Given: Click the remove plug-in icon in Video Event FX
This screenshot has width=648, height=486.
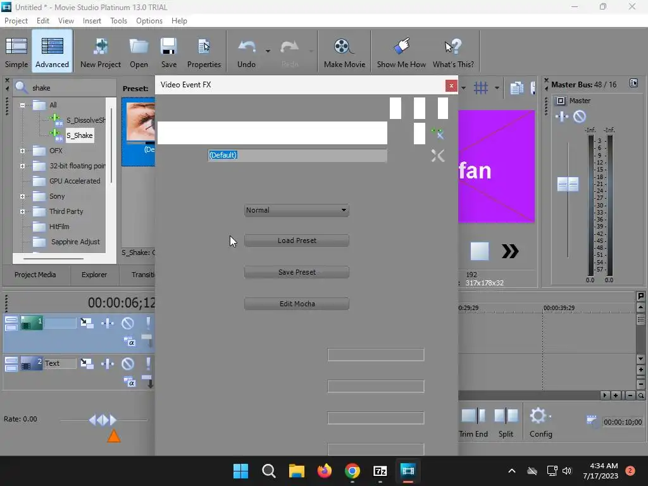Looking at the screenshot, I should 437,134.
